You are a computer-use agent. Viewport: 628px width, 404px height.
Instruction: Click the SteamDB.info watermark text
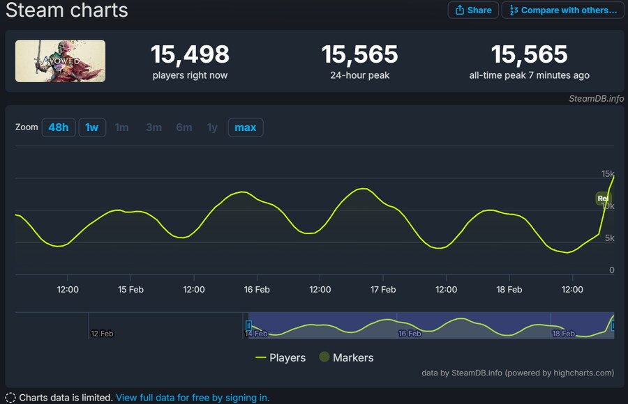(596, 98)
